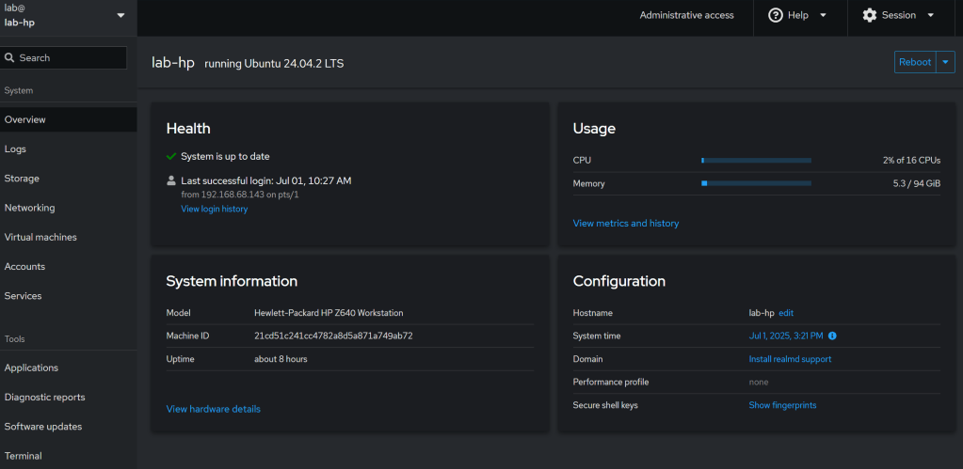
Task: Click the last login user icon
Action: (171, 180)
